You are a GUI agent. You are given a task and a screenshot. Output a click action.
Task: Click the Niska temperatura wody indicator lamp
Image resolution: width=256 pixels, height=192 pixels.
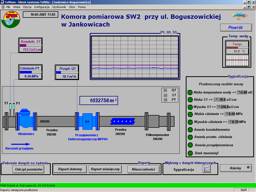click(190, 92)
